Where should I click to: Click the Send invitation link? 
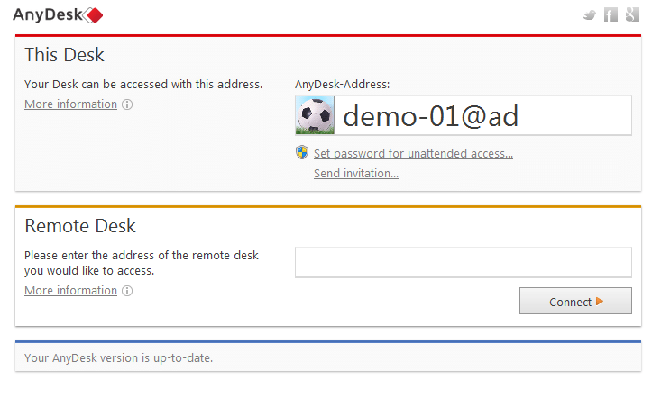(x=356, y=173)
